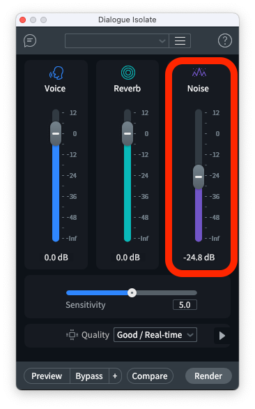Click the play arrow next to Quality
Image resolution: width=255 pixels, height=409 pixels.
pyautogui.click(x=222, y=336)
